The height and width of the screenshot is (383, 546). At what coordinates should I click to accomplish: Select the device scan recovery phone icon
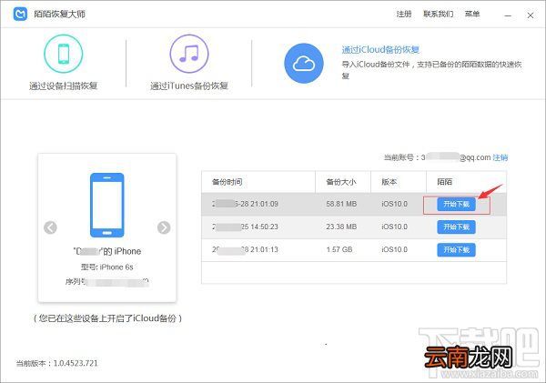tap(64, 54)
